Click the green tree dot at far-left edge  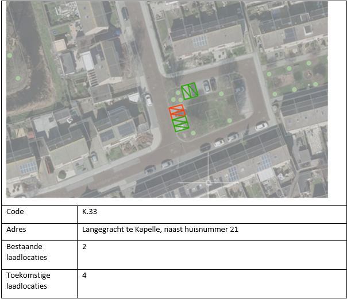click(10, 56)
